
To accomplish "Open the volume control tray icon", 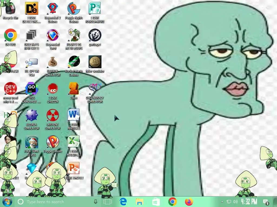I will pyautogui.click(x=235, y=202).
